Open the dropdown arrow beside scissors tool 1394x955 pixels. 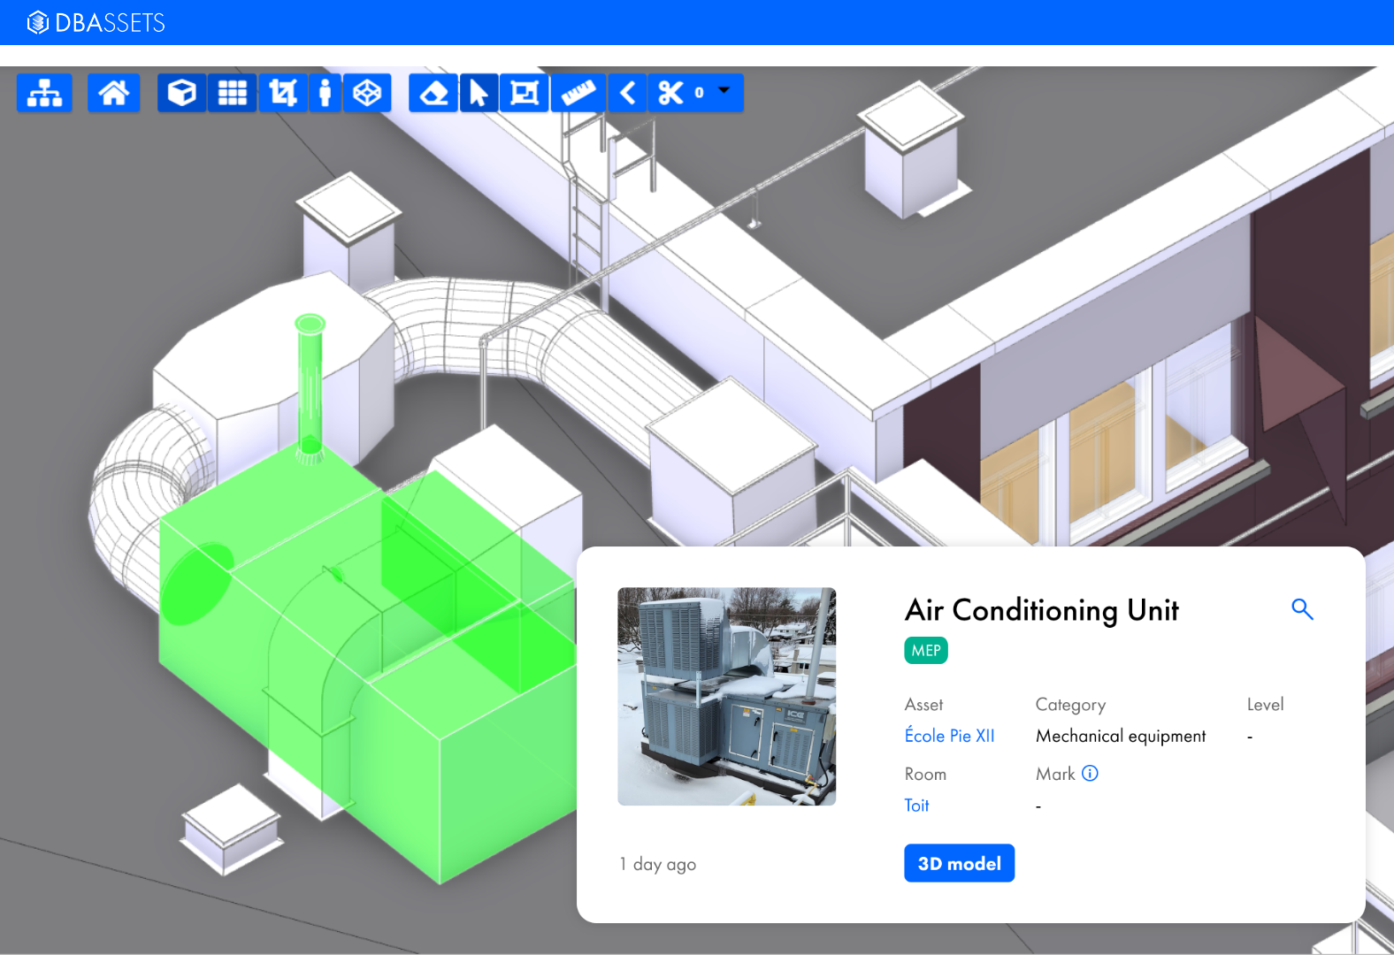point(724,90)
